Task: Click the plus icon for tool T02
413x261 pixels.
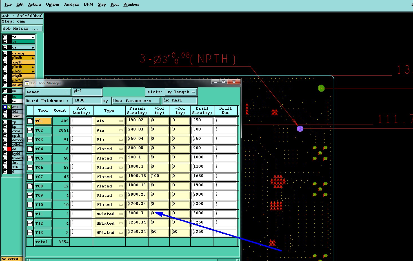Action: tap(30, 130)
